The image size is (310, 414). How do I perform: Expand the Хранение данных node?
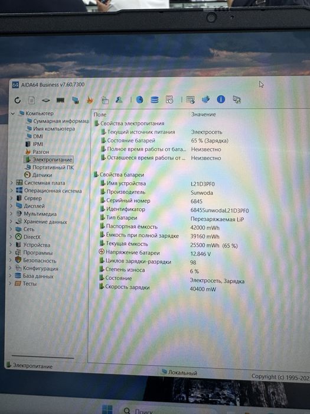click(11, 222)
